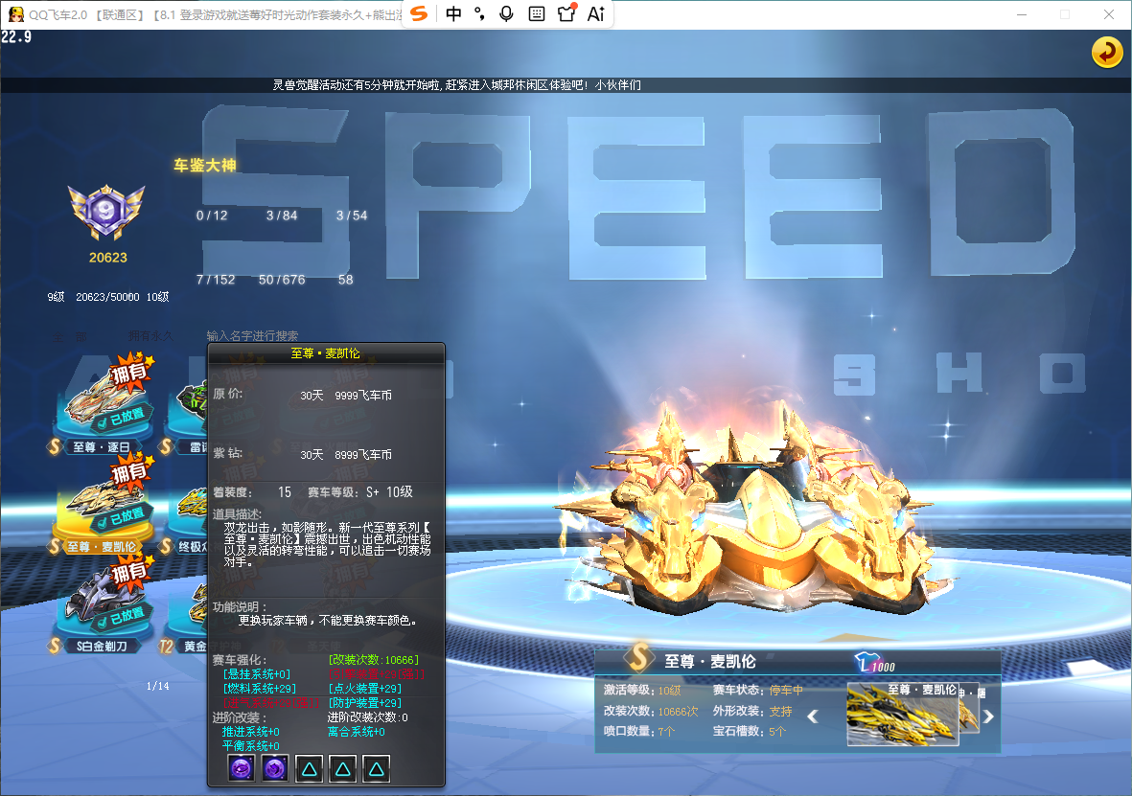Click the 9级 to 10级 experience progress bar
Viewport: 1132px width, 796px height.
click(107, 297)
